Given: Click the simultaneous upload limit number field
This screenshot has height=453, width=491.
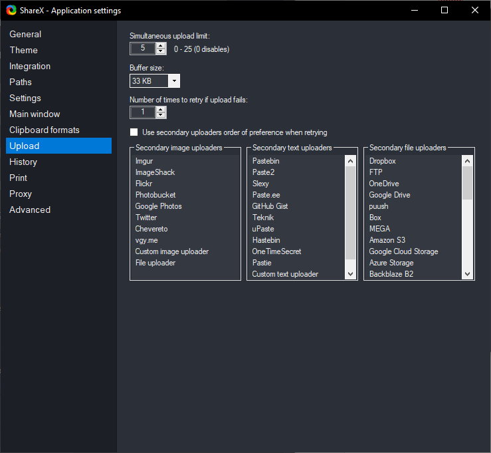Looking at the screenshot, I should point(143,49).
